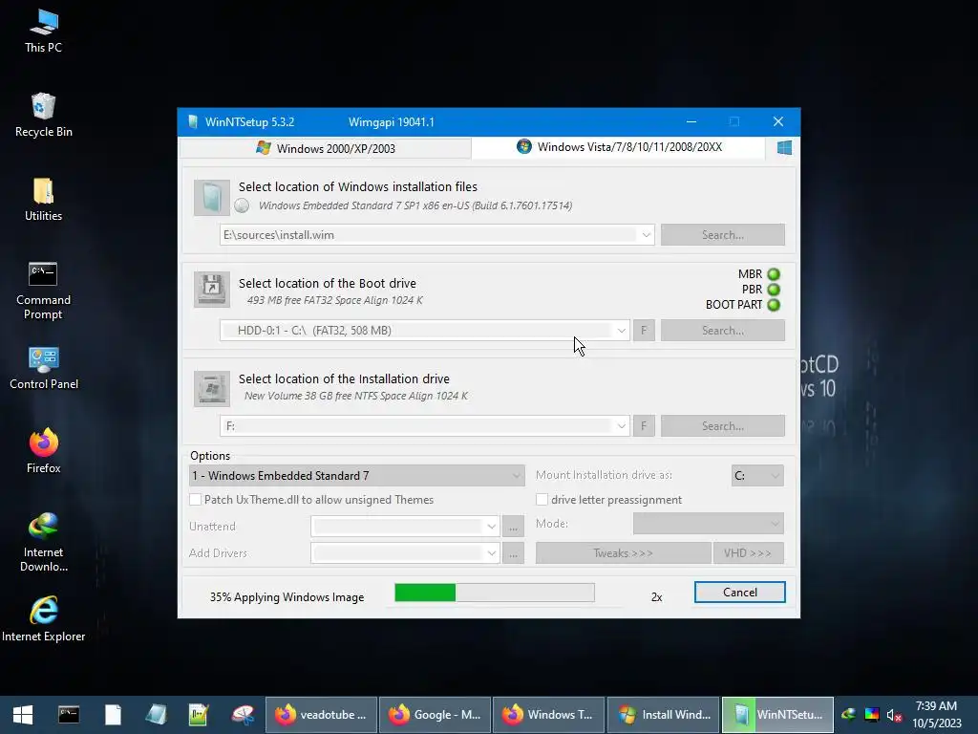The height and width of the screenshot is (734, 978).
Task: Expand the installation drive F: dropdown
Action: coord(621,425)
